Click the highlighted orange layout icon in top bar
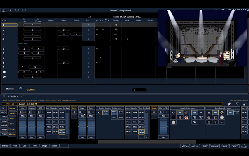Image resolution: width=249 pixels, height=156 pixels. pos(10,10)
